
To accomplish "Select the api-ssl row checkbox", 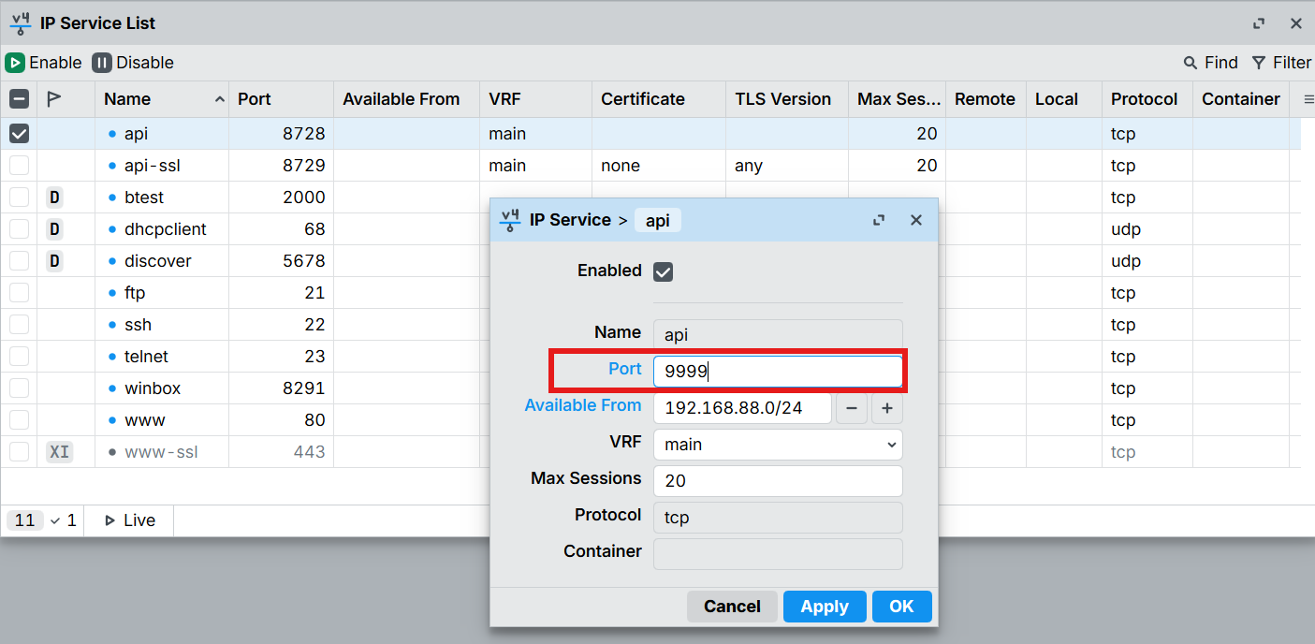I will pyautogui.click(x=20, y=166).
